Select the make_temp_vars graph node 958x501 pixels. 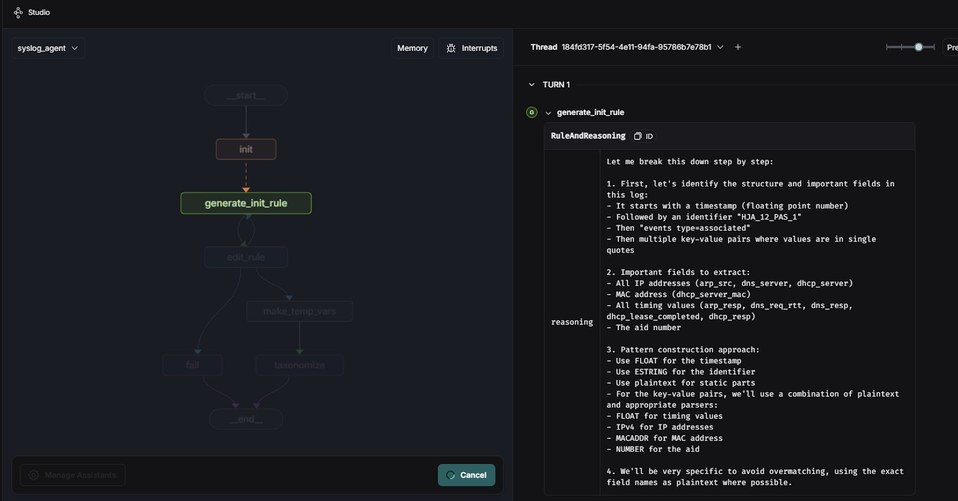pyautogui.click(x=299, y=311)
